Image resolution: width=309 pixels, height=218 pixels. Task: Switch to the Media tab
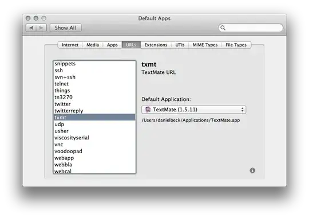(x=93, y=45)
